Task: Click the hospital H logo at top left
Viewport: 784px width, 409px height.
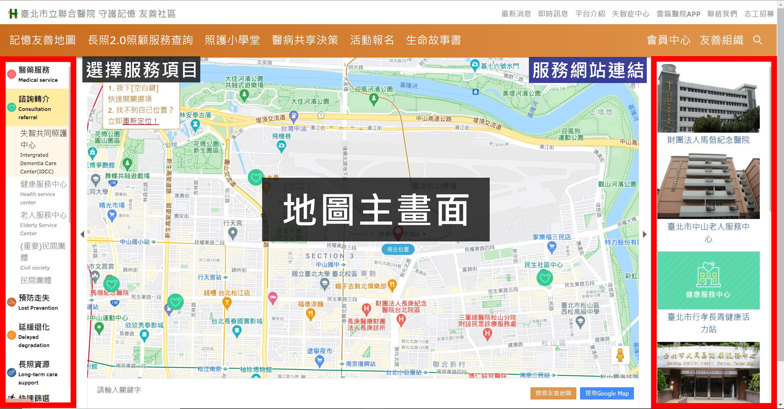Action: tap(13, 13)
